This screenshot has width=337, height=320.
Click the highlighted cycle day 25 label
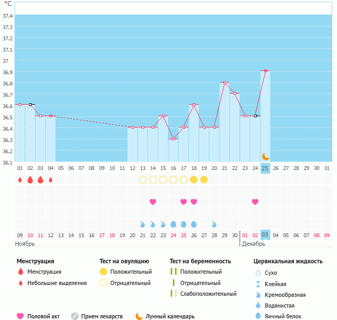point(265,168)
